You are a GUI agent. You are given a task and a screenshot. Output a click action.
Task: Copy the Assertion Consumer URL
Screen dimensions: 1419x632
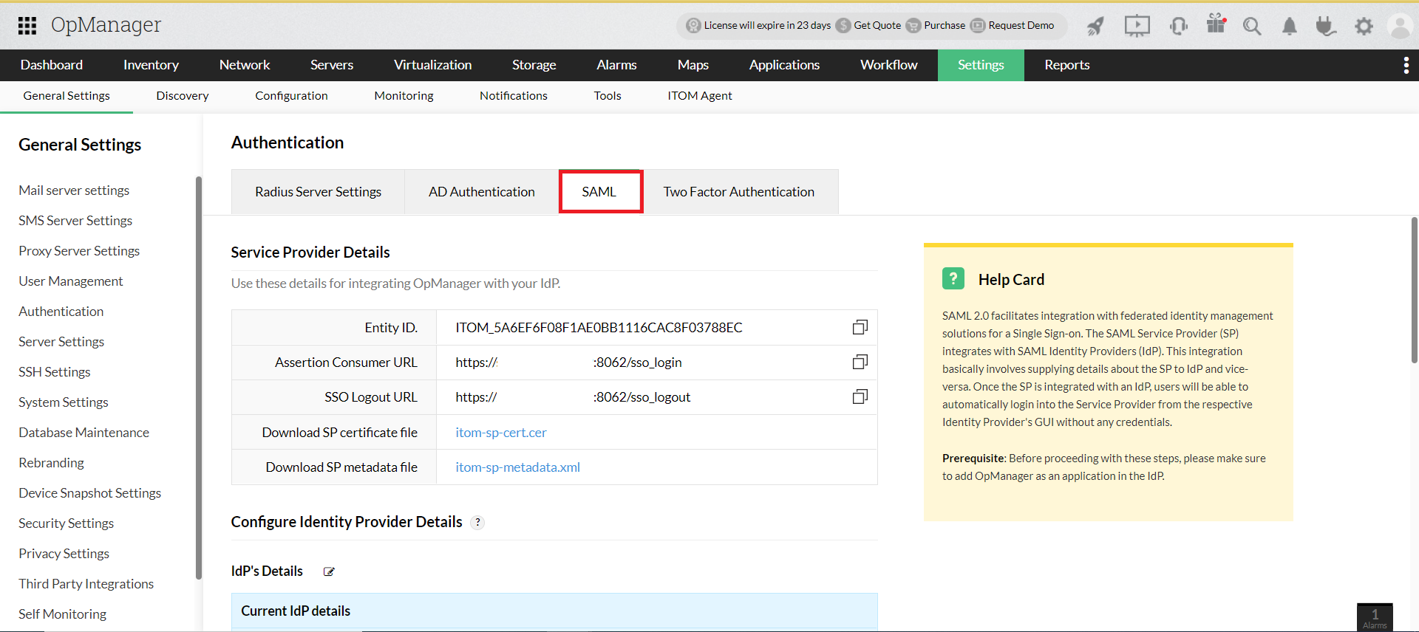coord(860,362)
